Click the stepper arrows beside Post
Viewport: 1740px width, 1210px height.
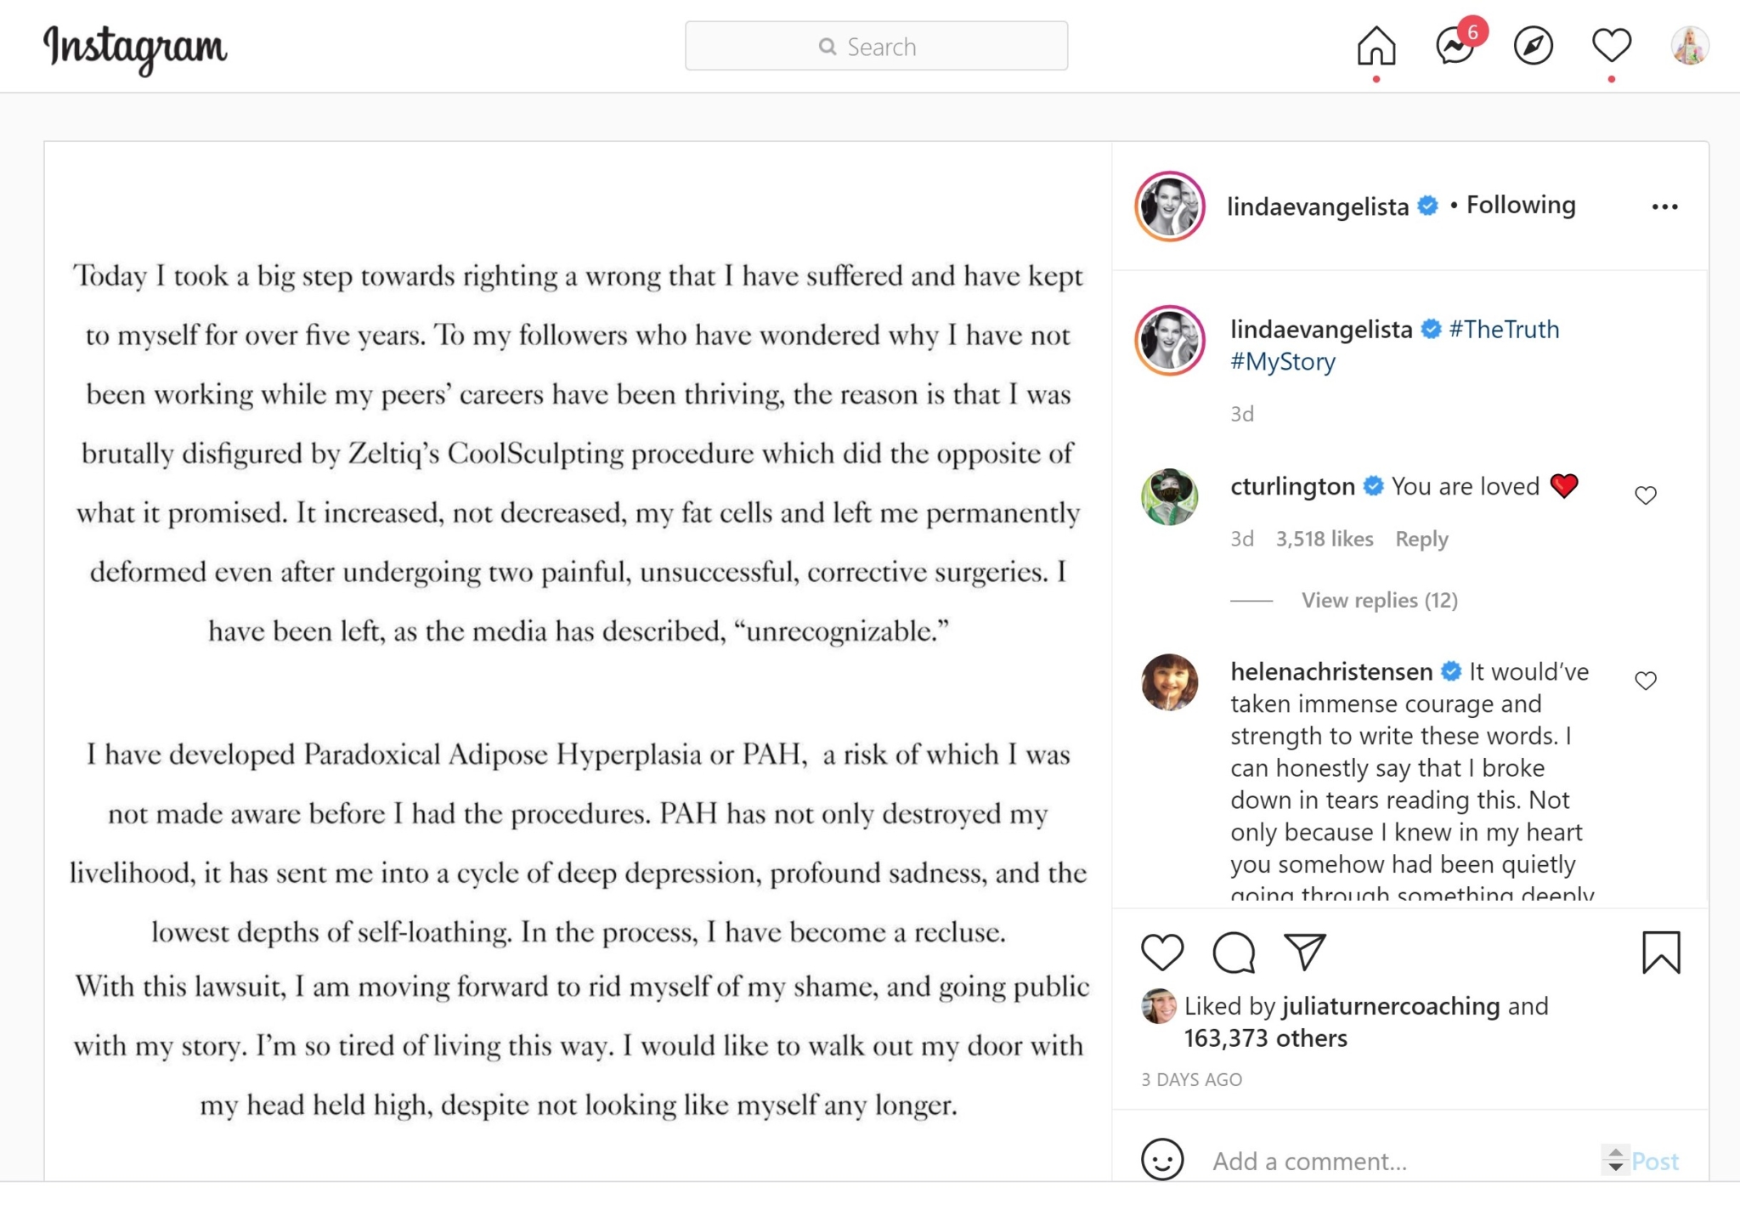click(1615, 1160)
